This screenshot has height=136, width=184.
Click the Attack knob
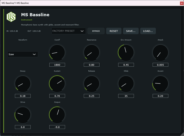coord(160,53)
